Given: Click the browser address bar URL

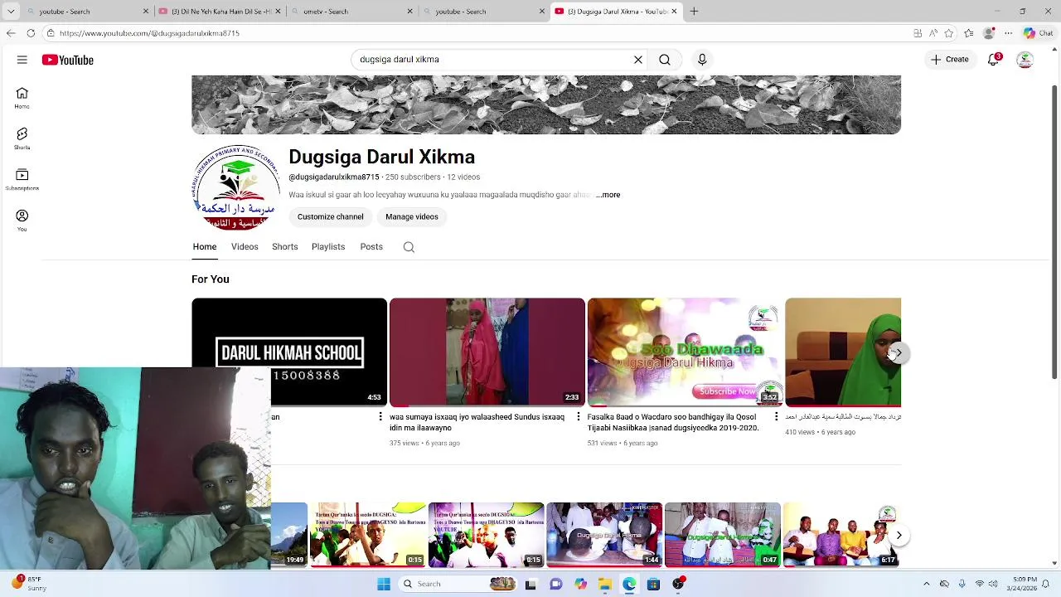Looking at the screenshot, I should [x=149, y=33].
